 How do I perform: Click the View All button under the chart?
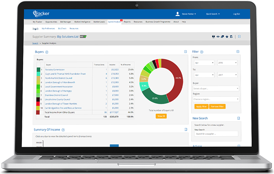161,116
